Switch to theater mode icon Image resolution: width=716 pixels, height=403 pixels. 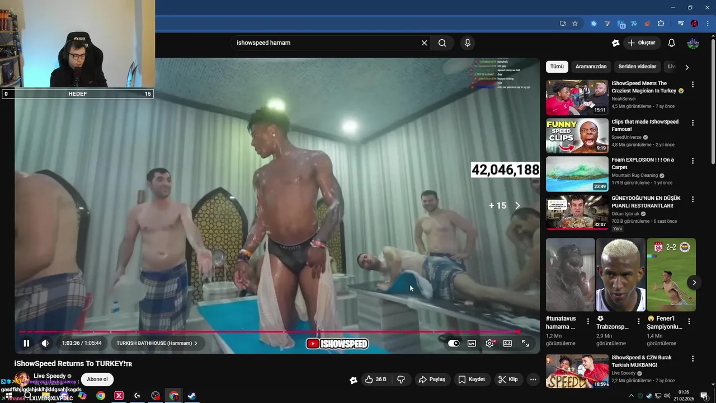(x=507, y=343)
